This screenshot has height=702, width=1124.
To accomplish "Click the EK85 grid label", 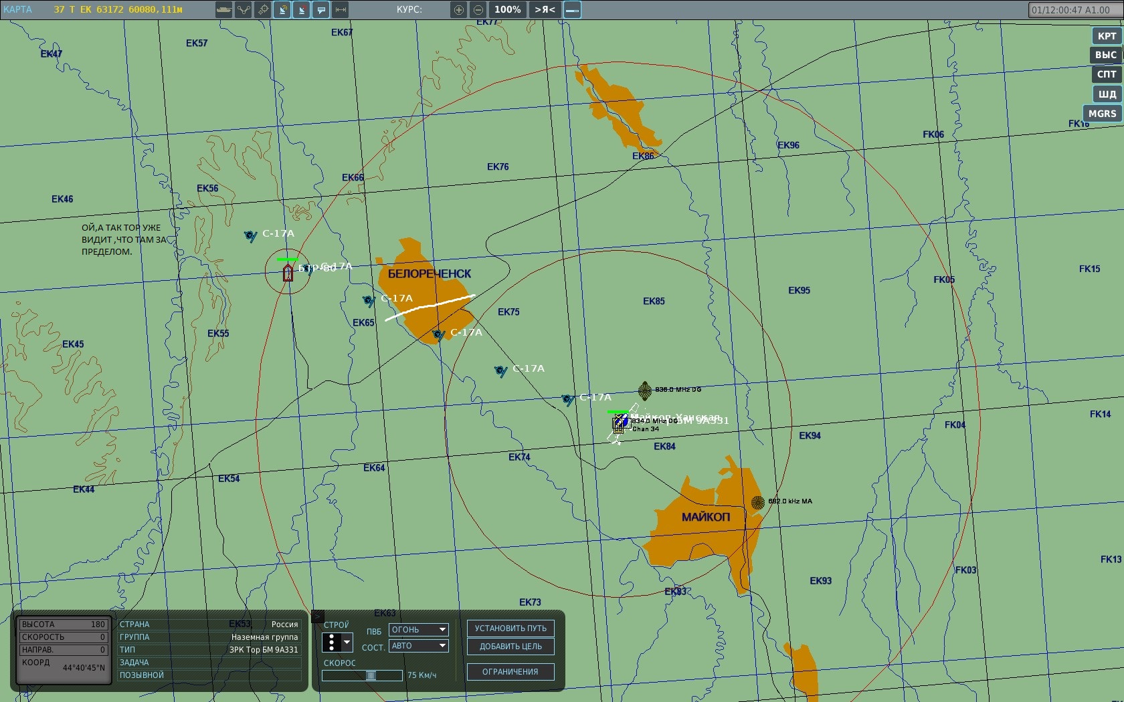I will coord(654,302).
